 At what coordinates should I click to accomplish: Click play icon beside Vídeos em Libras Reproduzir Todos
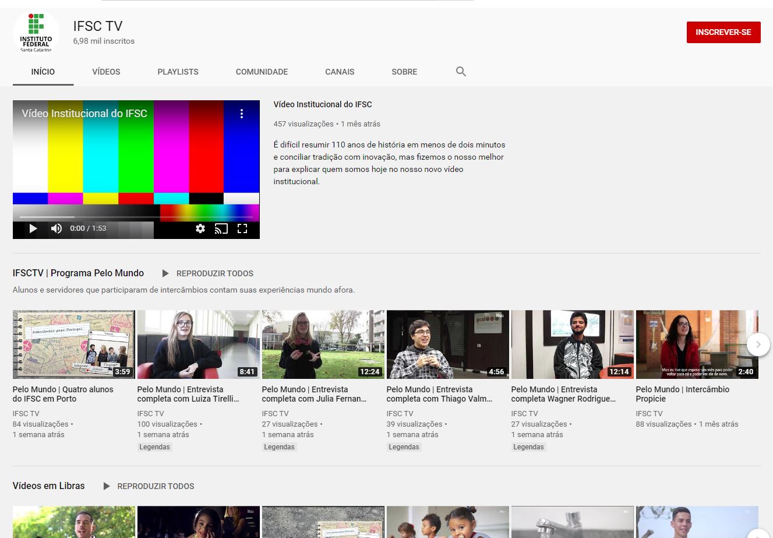107,486
